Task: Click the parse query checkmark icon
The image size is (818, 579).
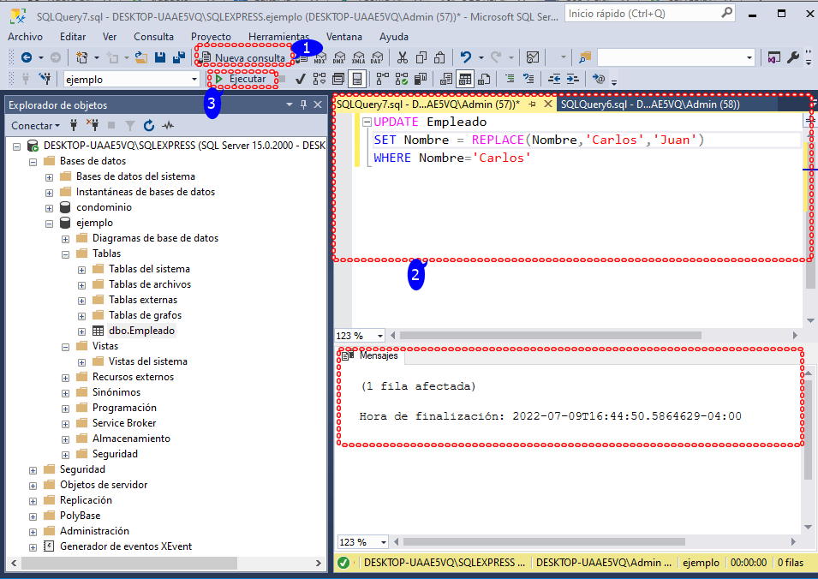Action: pos(300,78)
